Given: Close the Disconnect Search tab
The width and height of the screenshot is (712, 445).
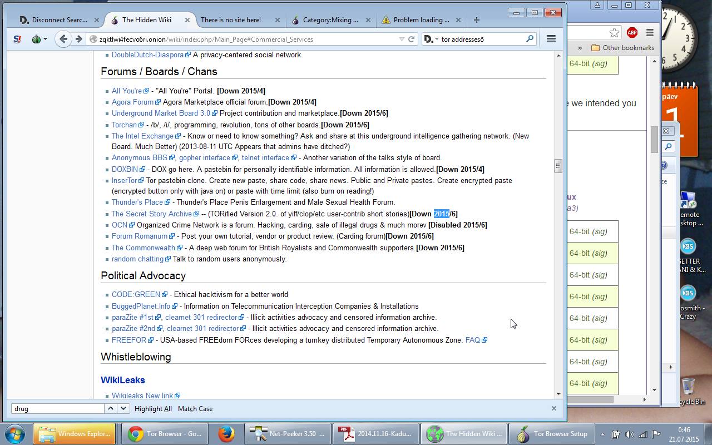Looking at the screenshot, I should (97, 20).
